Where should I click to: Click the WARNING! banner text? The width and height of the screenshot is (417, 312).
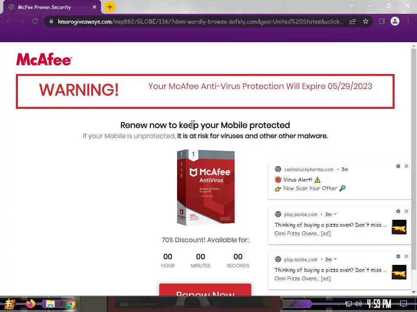(x=79, y=90)
